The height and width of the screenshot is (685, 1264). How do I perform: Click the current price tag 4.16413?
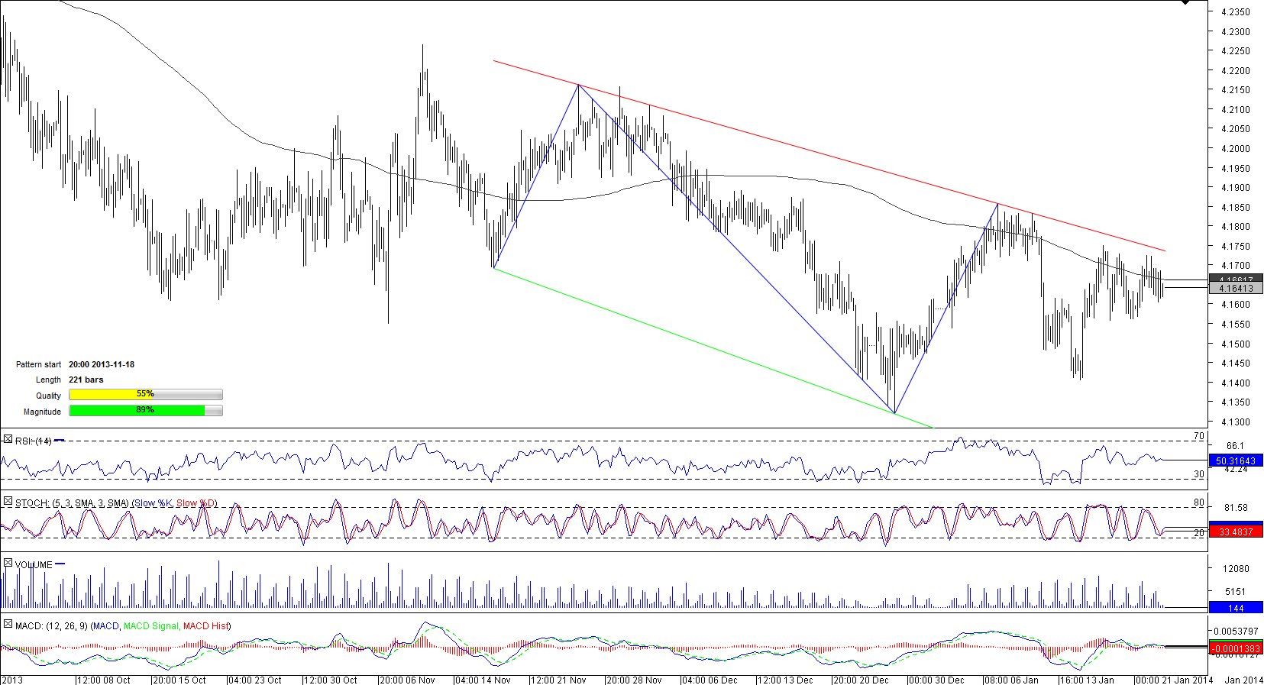(x=1236, y=289)
